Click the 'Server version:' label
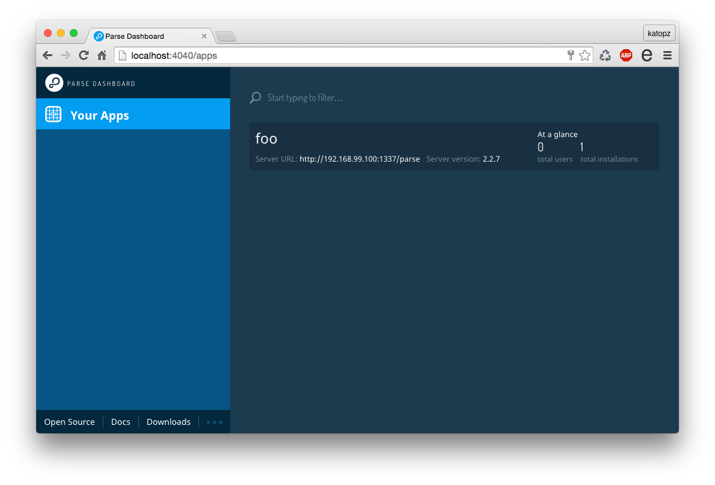The height and width of the screenshot is (485, 715). (453, 159)
